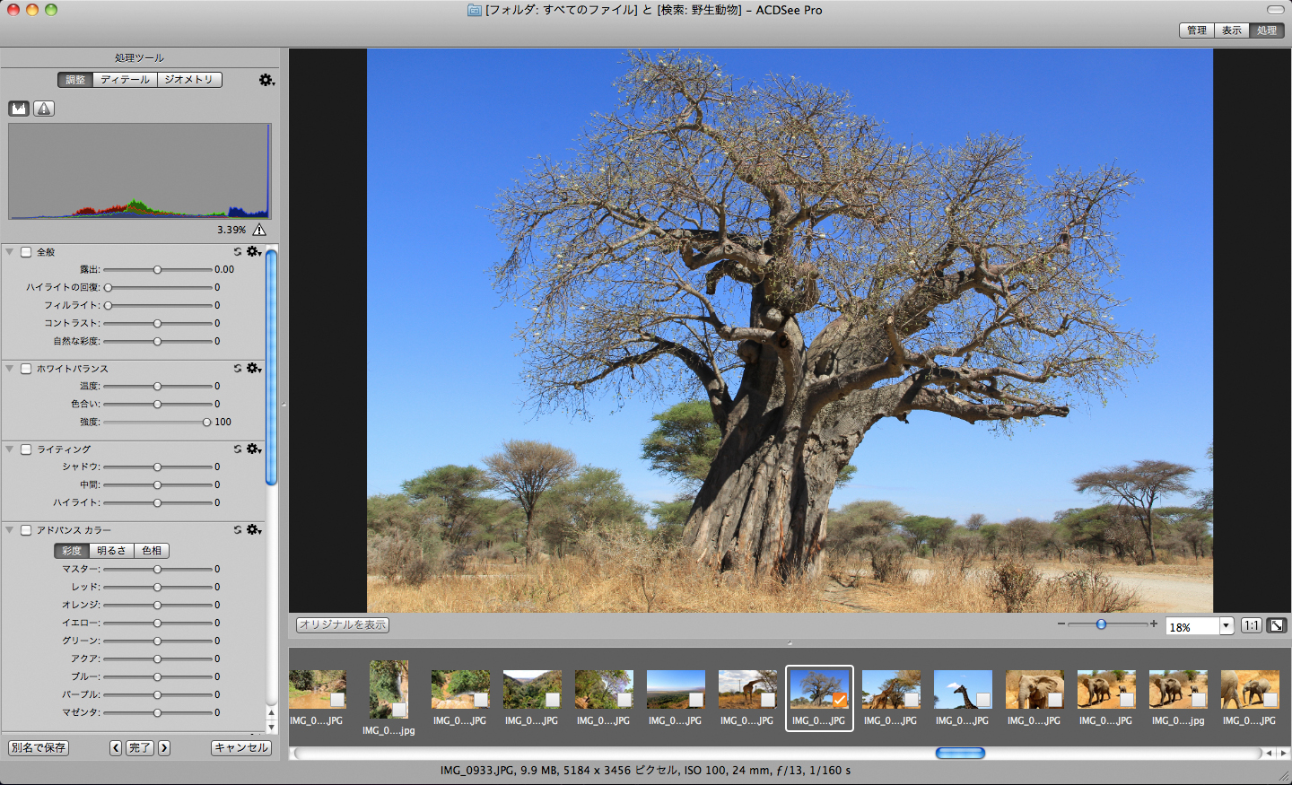Reset the 全般 section with its reset icon

238,252
